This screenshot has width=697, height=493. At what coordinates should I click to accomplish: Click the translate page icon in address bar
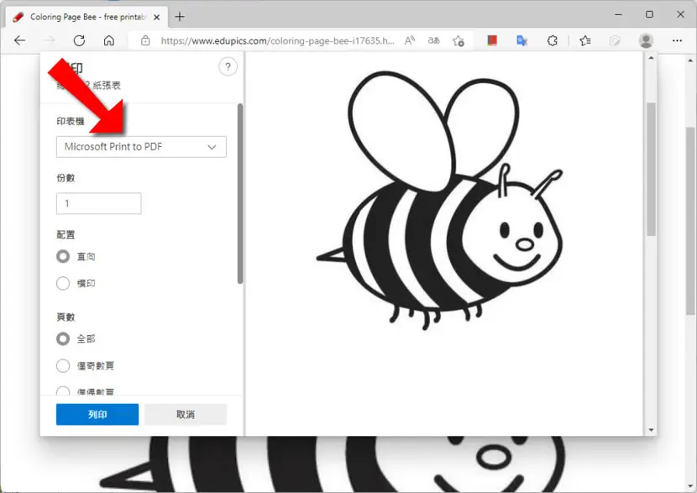pos(434,41)
